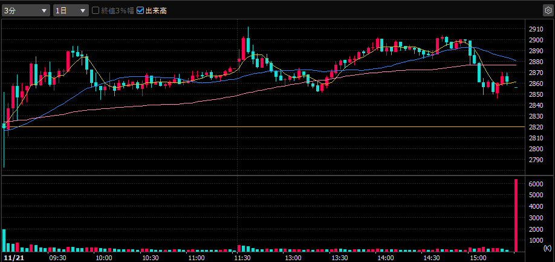This screenshot has width=555, height=262.
Task: Select the 2820 price axis label
Action: 535,127
